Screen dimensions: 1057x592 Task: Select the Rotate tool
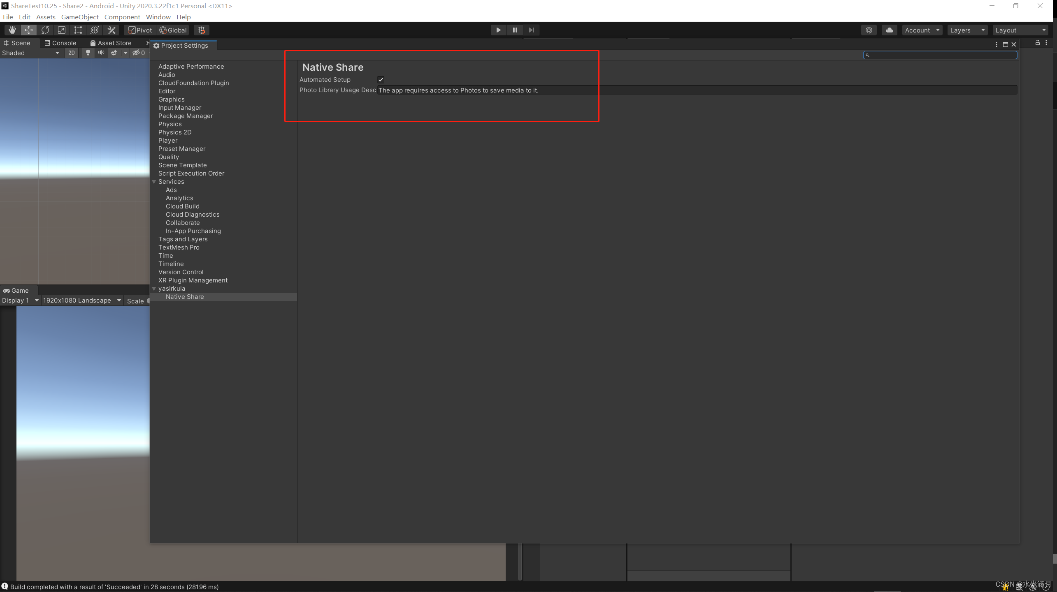point(45,30)
